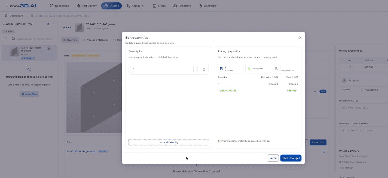Add a new quantity break
Image resolution: width=388 pixels, height=178 pixels.
pyautogui.click(x=169, y=142)
